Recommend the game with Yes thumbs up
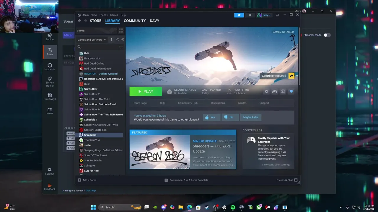 click(211, 117)
